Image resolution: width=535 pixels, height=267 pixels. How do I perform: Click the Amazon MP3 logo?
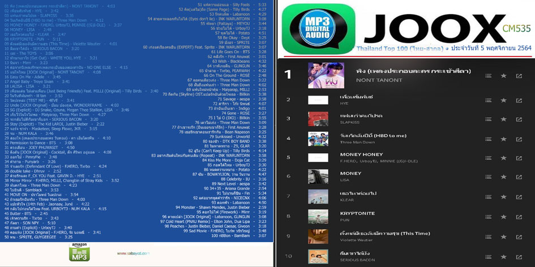79,252
